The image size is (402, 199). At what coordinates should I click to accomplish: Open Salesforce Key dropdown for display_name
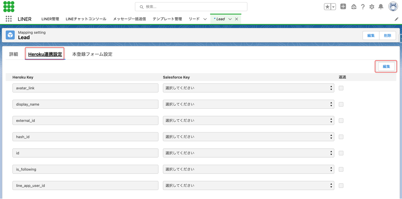(x=248, y=104)
